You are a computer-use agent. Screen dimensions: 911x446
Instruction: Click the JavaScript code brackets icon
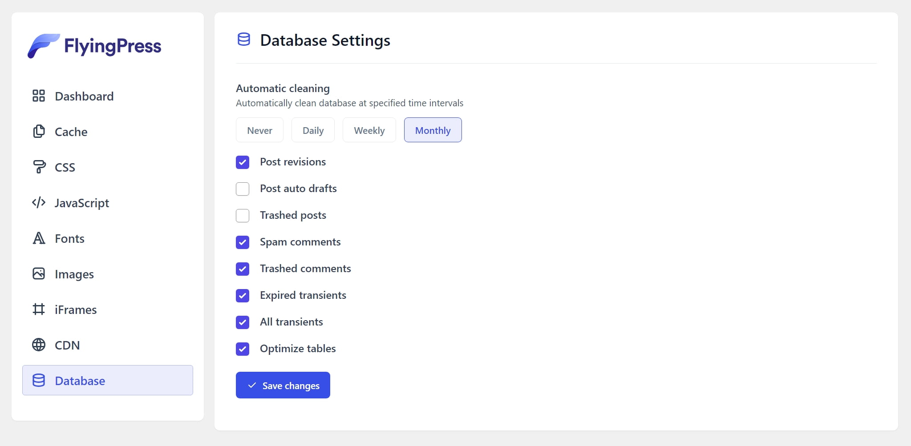point(39,202)
